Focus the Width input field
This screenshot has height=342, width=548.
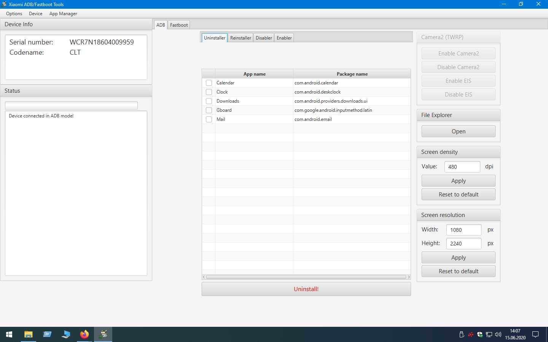(x=464, y=230)
